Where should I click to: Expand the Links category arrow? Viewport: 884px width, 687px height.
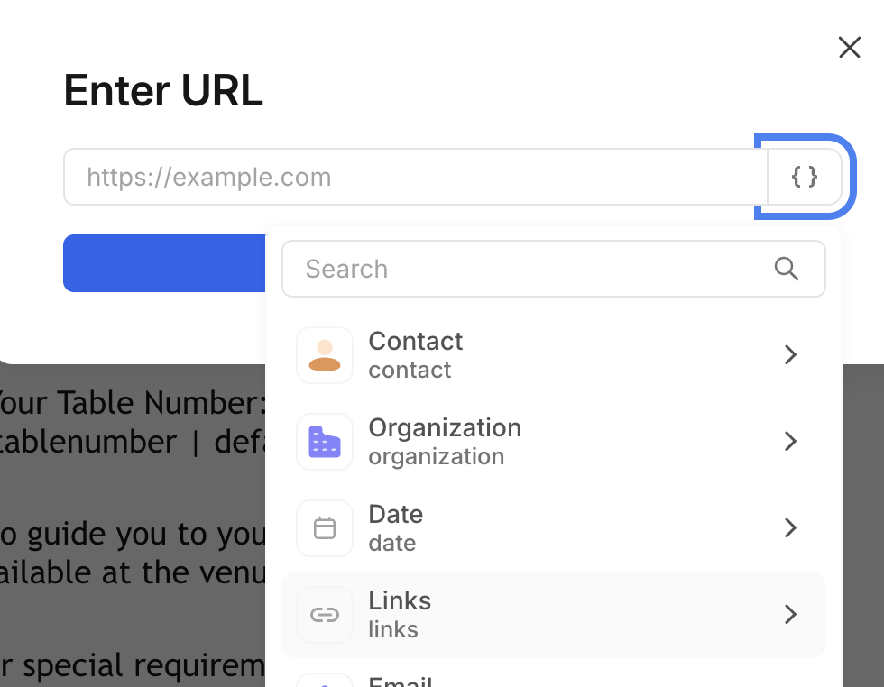coord(790,615)
